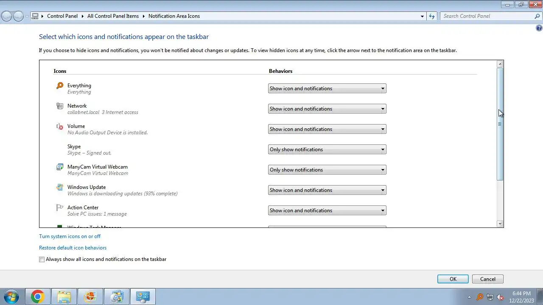Image resolution: width=543 pixels, height=305 pixels.
Task: Select the Skype row label
Action: click(x=74, y=147)
